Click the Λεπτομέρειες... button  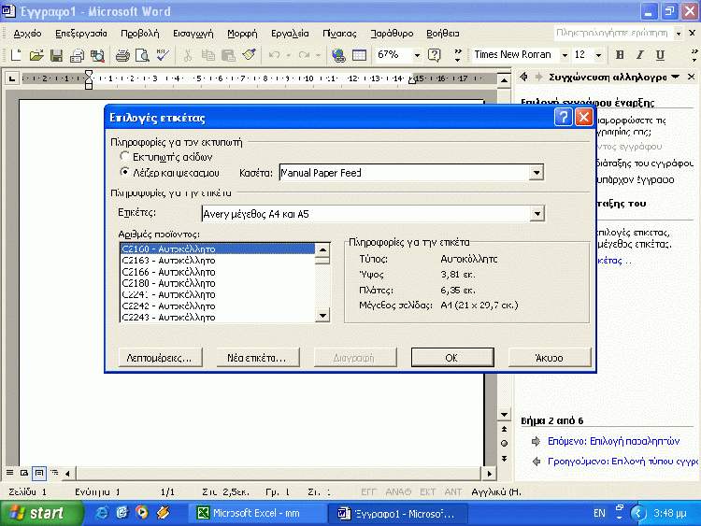click(x=160, y=358)
